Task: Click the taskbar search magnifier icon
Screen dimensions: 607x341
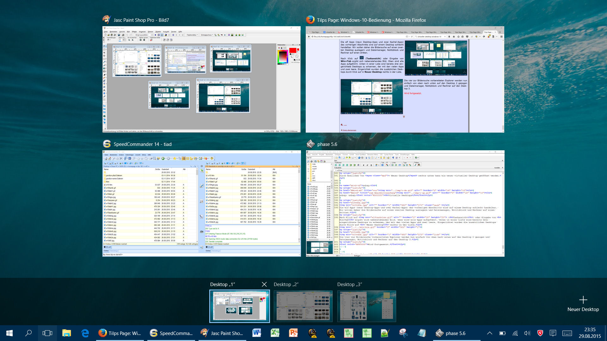Action: click(28, 333)
